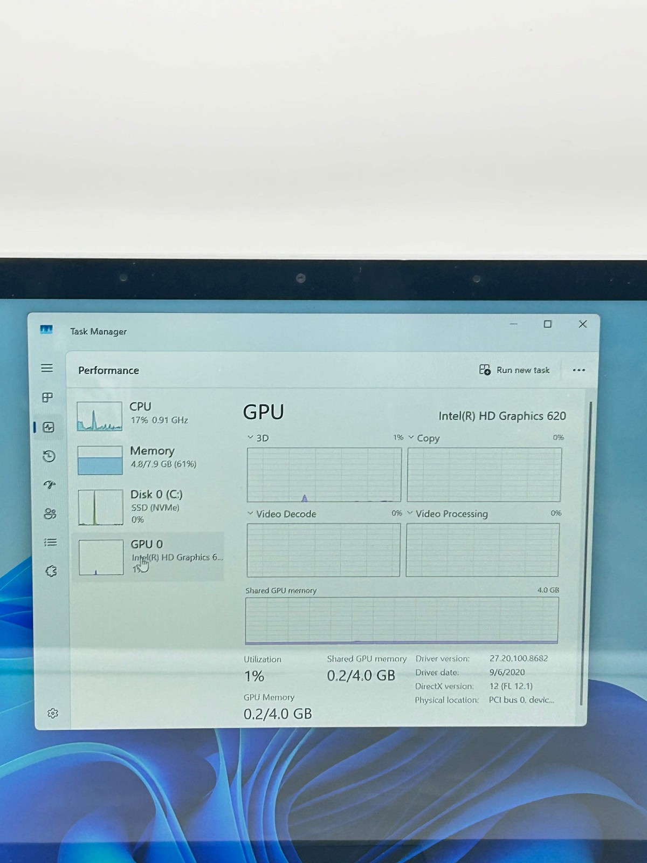Click the GPU Memory 0.2/4.0 GB value
647x863 pixels.
click(x=278, y=714)
